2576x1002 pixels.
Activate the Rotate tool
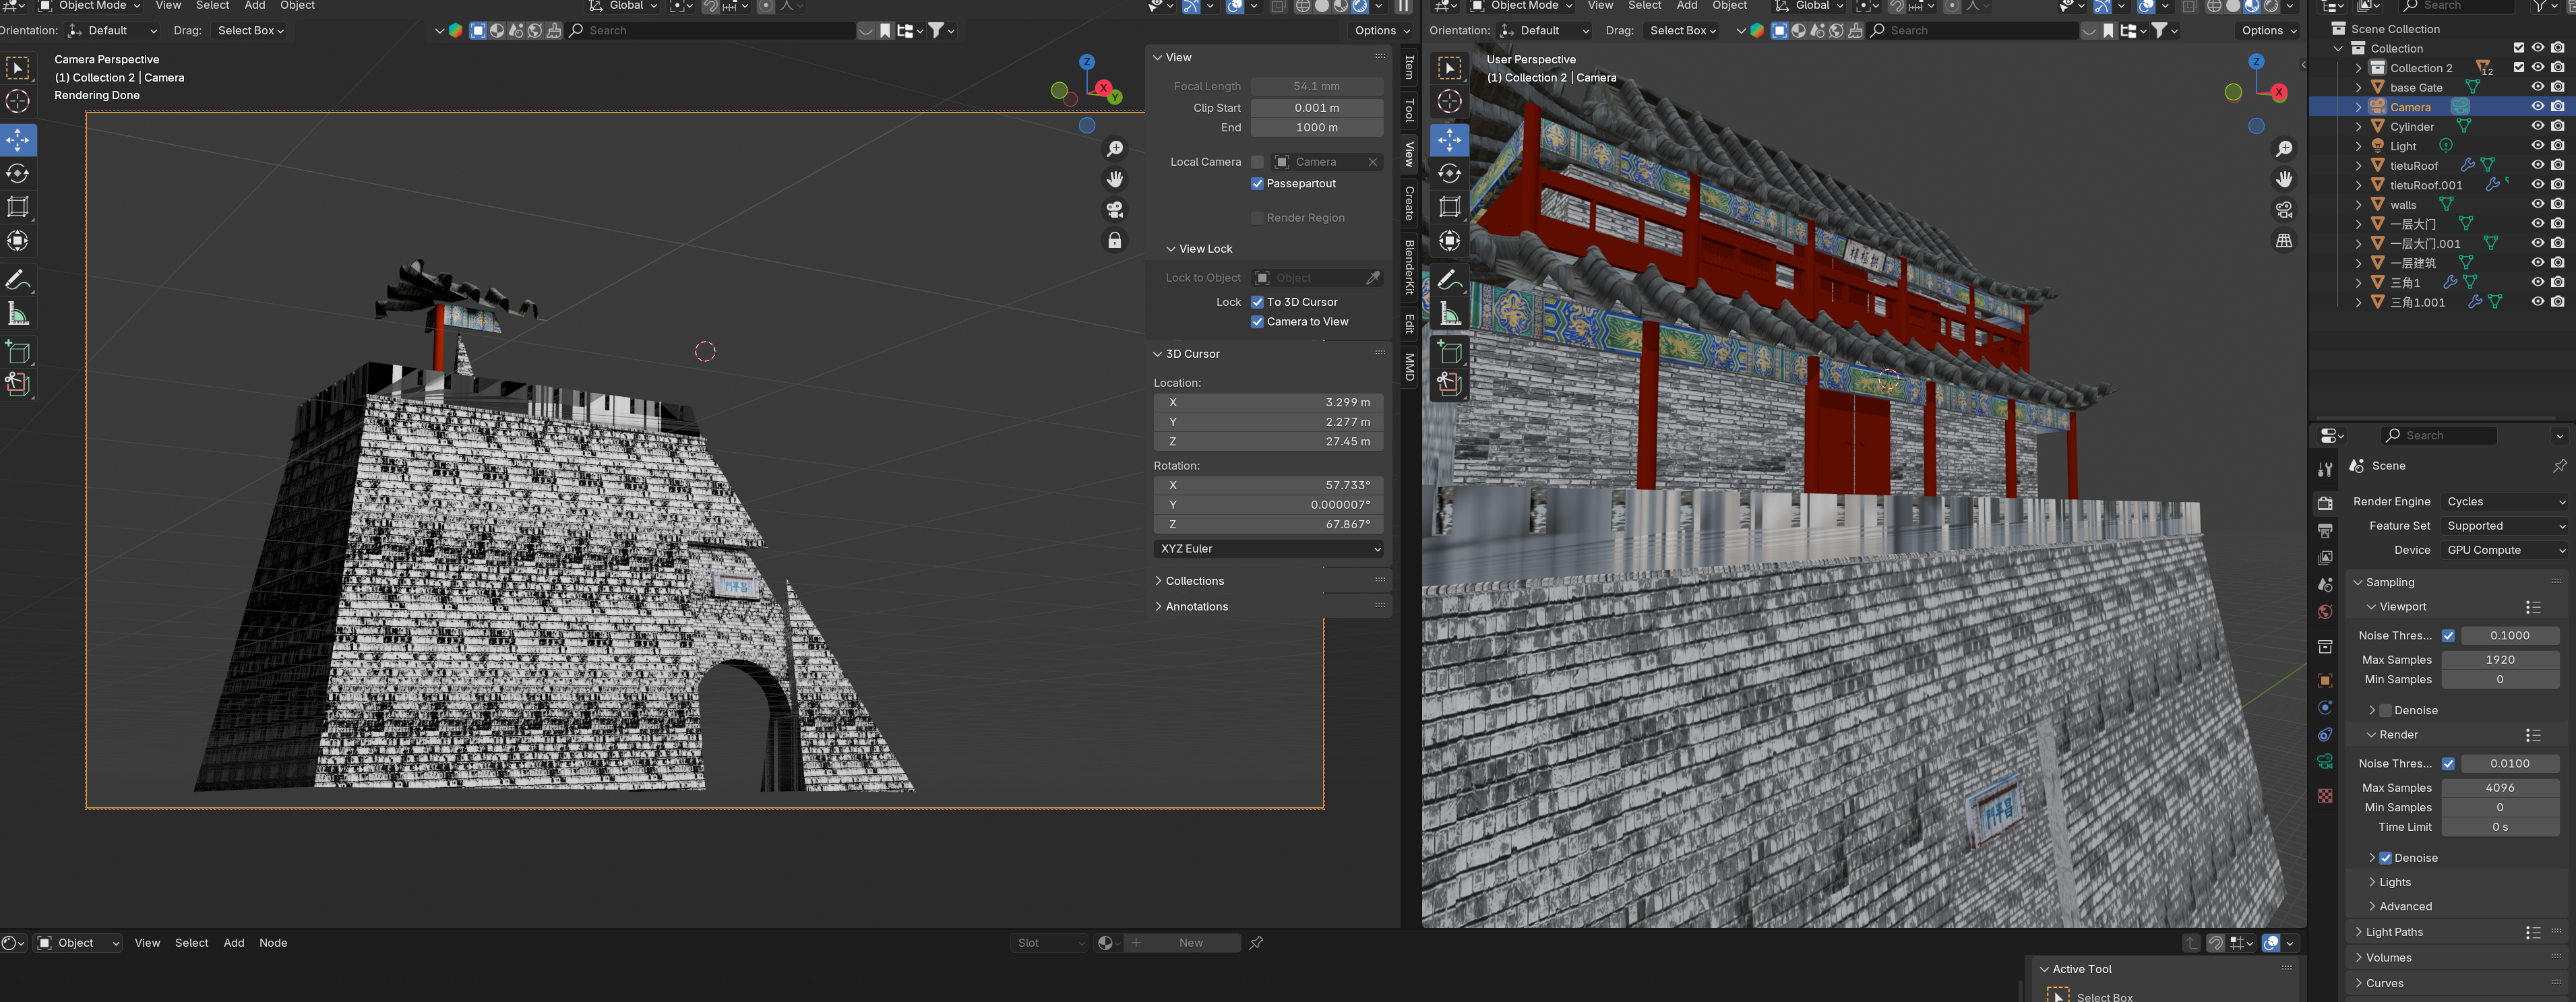[17, 173]
